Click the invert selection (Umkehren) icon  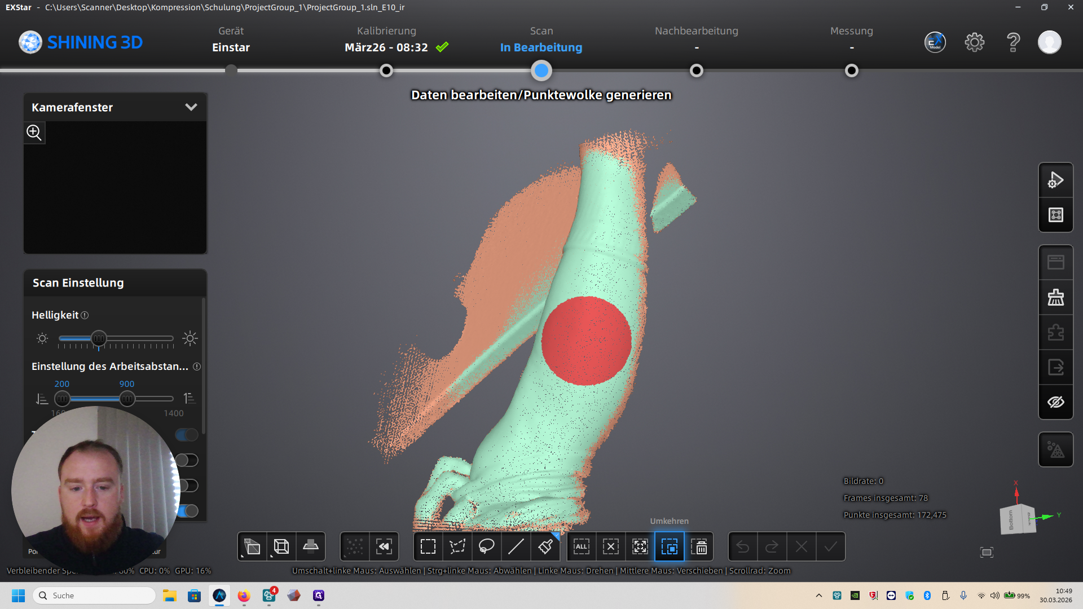[x=670, y=546]
